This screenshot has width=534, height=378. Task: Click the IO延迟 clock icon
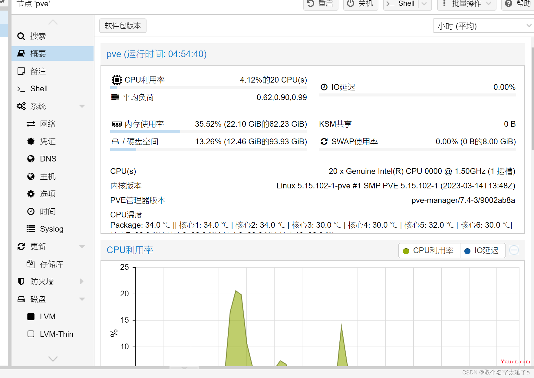click(324, 87)
